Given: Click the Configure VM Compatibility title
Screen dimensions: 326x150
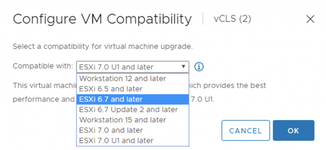Looking at the screenshot, I should tap(102, 19).
